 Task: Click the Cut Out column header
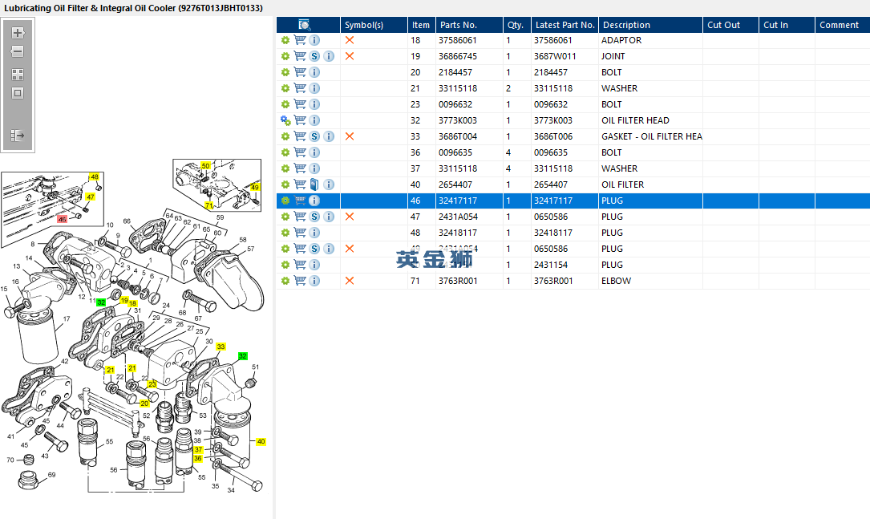coord(730,25)
